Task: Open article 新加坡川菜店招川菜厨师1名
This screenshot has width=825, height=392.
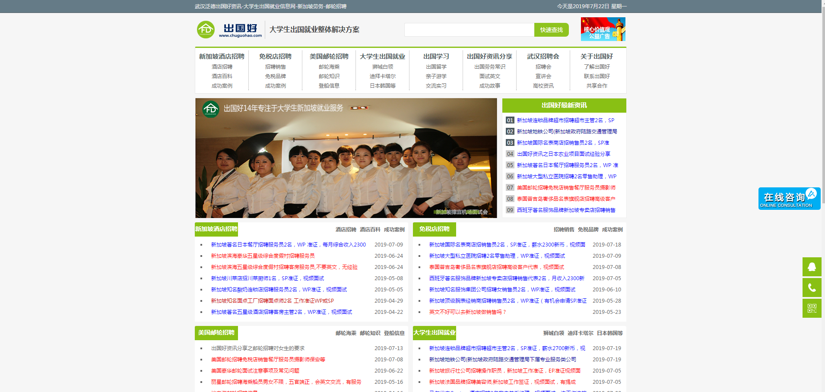Action: click(267, 278)
